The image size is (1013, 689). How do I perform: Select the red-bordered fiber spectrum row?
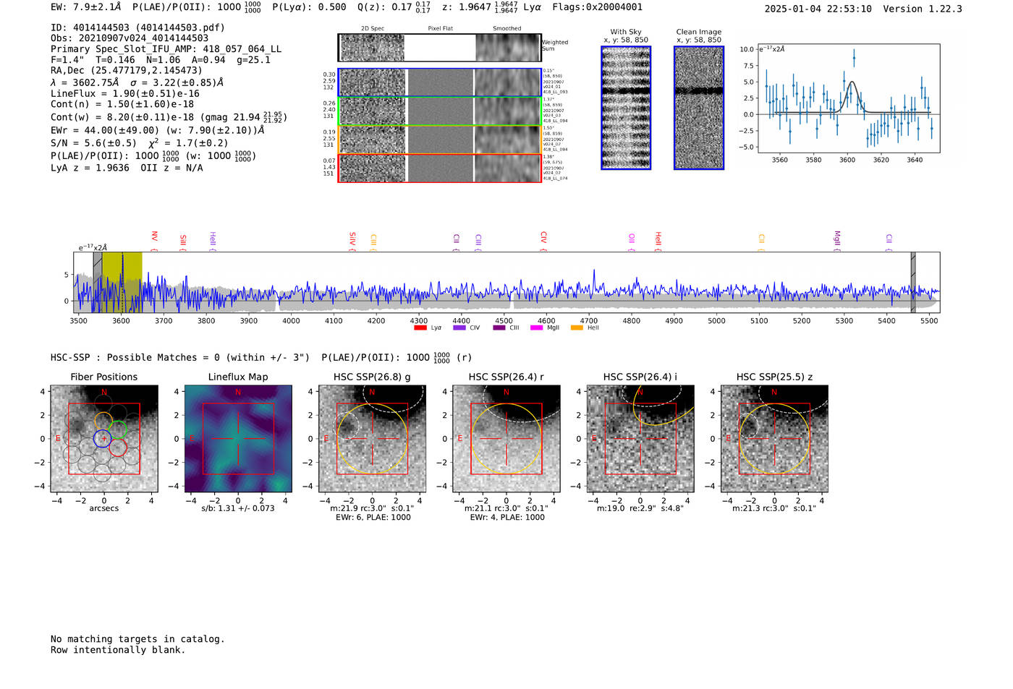439,168
